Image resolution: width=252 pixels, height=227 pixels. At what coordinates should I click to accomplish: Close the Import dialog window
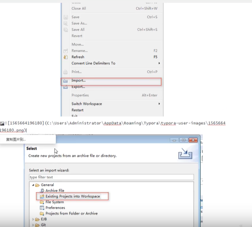(193, 140)
